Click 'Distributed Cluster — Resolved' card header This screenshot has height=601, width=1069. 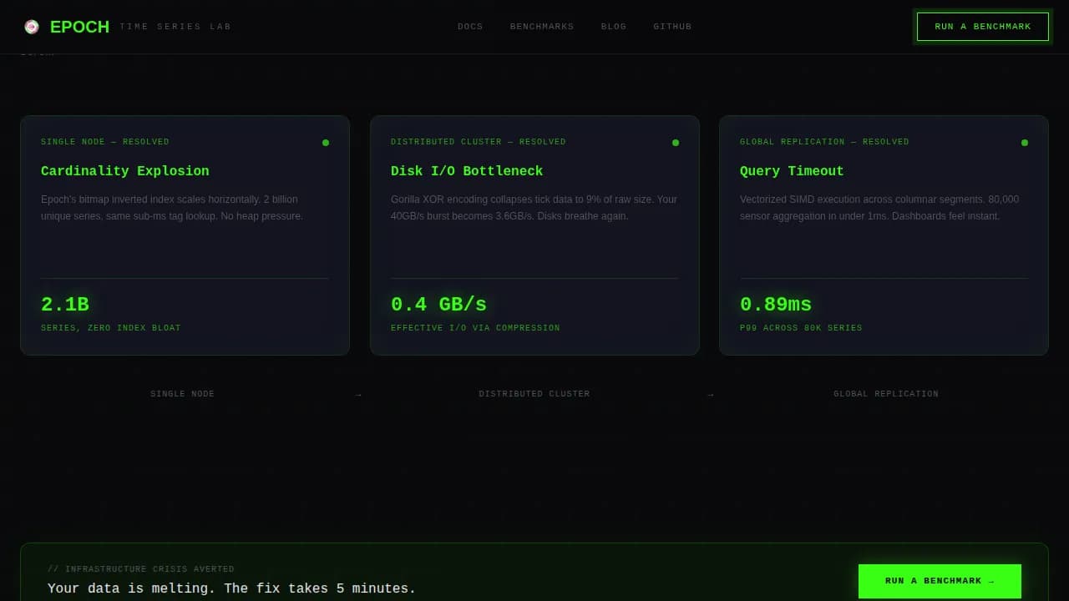479,142
